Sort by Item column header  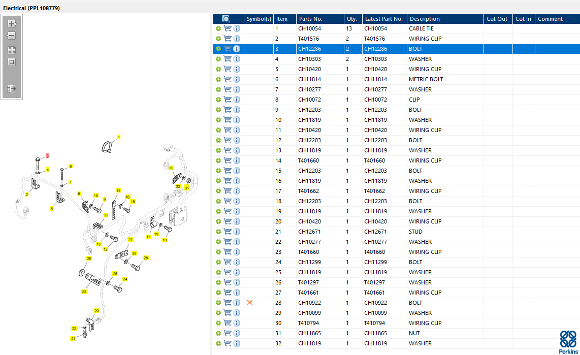click(x=285, y=19)
